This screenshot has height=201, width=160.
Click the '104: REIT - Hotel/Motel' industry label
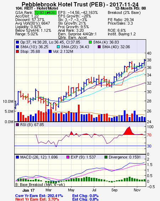coord(37,8)
